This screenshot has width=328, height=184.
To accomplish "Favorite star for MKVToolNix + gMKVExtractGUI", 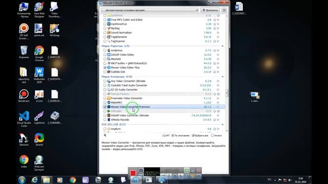I will pyautogui.click(x=214, y=63).
